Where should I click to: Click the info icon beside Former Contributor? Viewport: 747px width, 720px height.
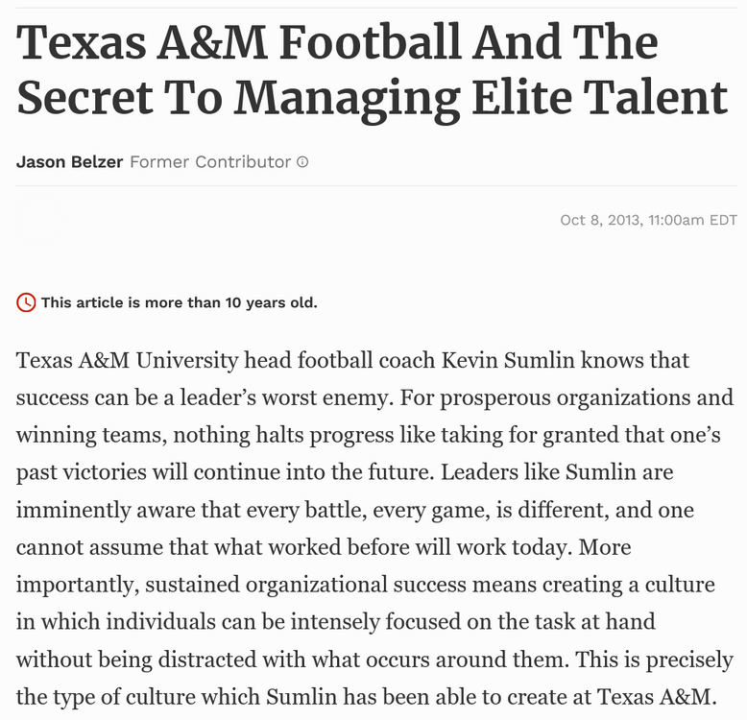(302, 162)
